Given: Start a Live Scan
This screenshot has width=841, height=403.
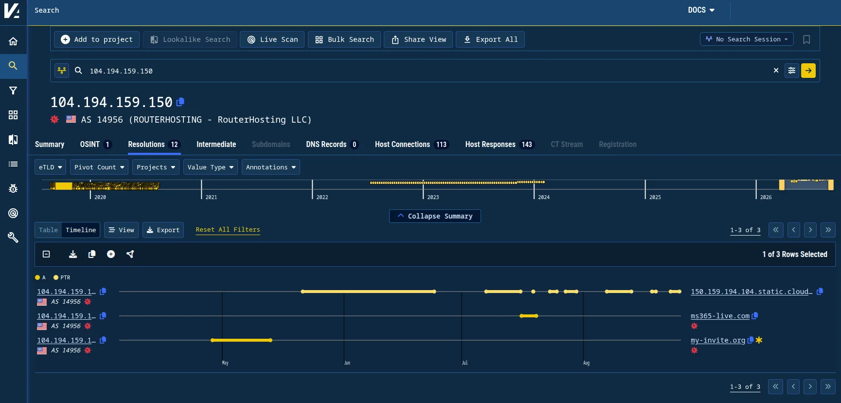Looking at the screenshot, I should (x=272, y=39).
